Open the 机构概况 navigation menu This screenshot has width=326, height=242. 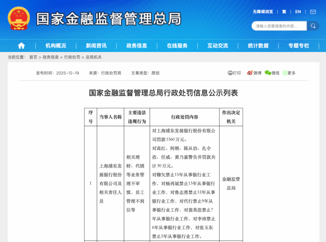[56, 45]
